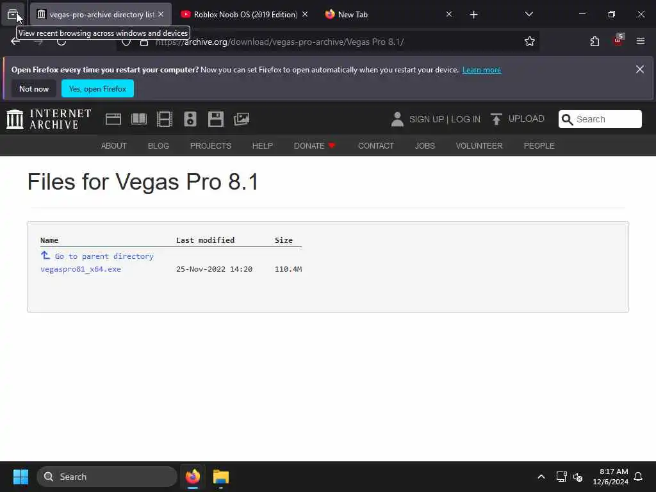
Task: Click the UPLOAD link text
Action: click(x=527, y=119)
